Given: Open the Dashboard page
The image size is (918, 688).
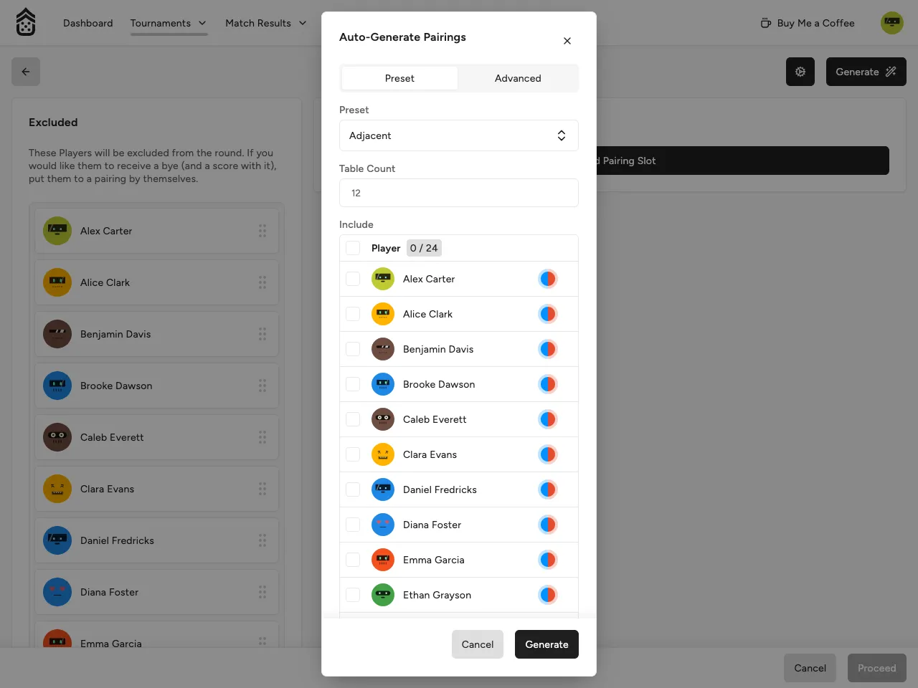Looking at the screenshot, I should (88, 23).
